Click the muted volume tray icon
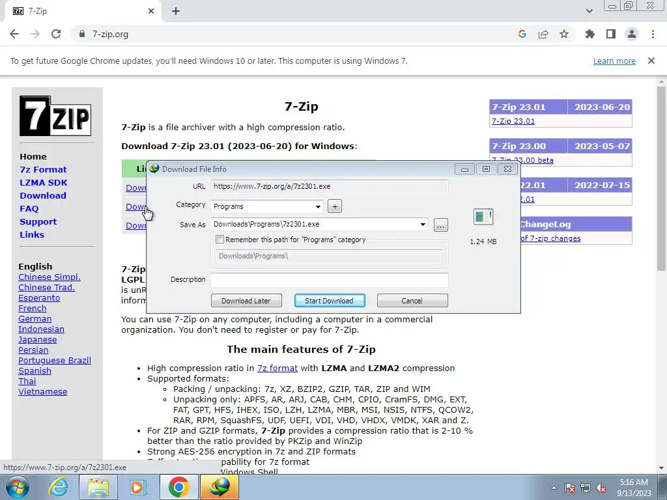 coord(601,488)
